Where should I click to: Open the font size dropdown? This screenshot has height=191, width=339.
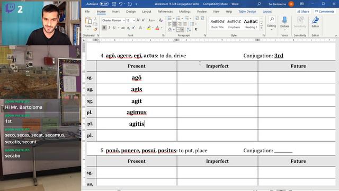tap(134, 20)
